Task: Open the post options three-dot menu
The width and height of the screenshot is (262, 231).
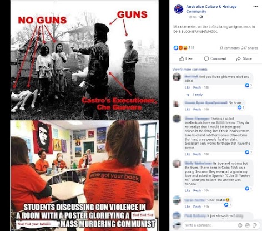Action: click(255, 7)
